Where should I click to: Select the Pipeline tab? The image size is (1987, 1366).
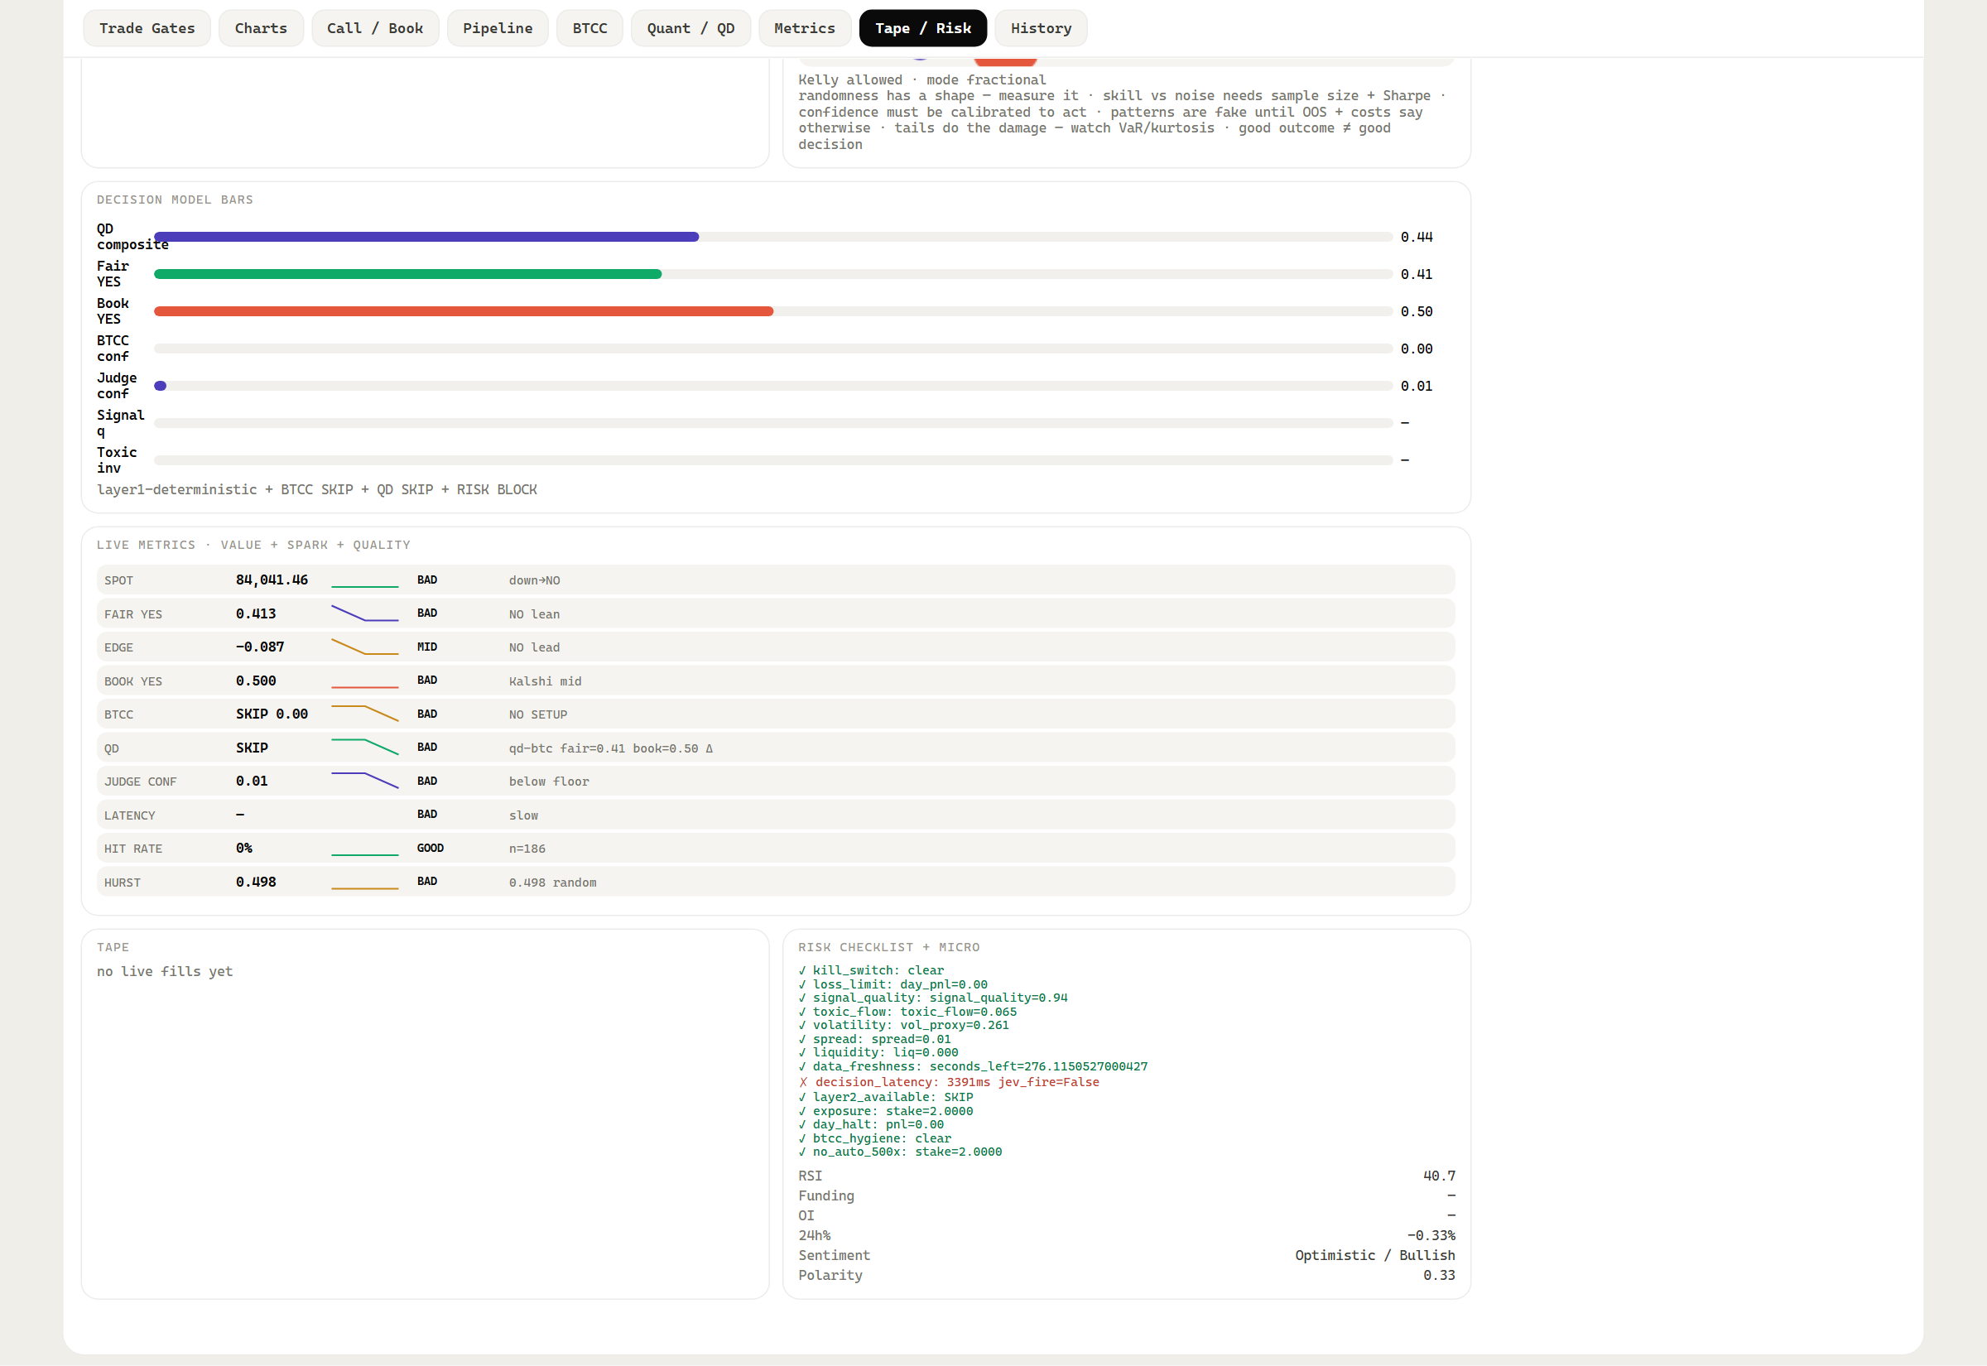(x=498, y=28)
